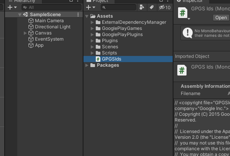Expand the Canvas object arrow
This screenshot has width=230, height=156.
(25, 33)
